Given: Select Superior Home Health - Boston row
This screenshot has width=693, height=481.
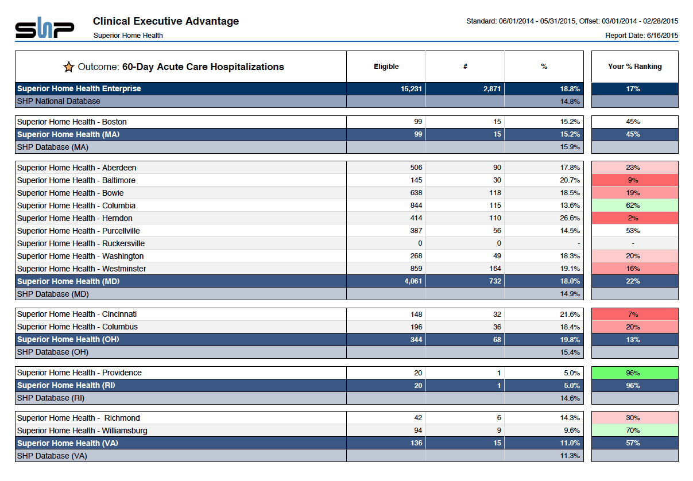Looking at the screenshot, I should [299, 122].
